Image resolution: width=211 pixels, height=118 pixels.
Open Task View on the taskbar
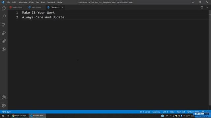point(8,116)
